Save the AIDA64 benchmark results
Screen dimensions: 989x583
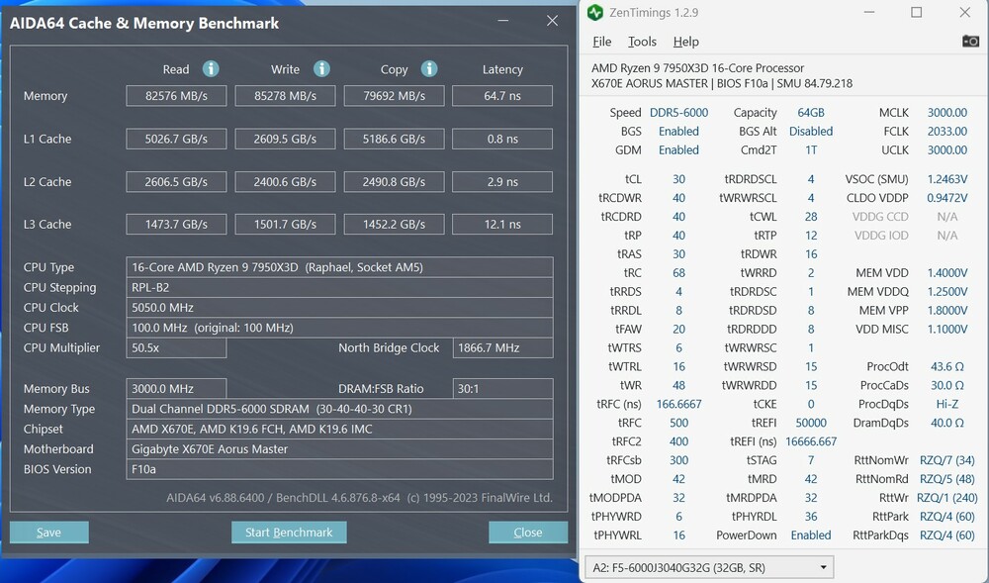click(x=48, y=532)
